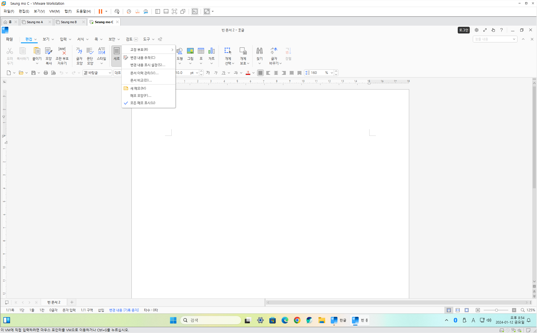
Task: Open line spacing 160% dropdown
Action: (332, 73)
